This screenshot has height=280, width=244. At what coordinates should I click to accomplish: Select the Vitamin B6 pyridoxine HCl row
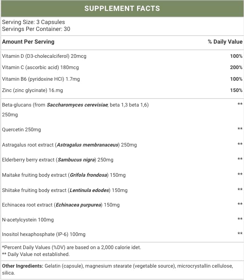(122, 79)
